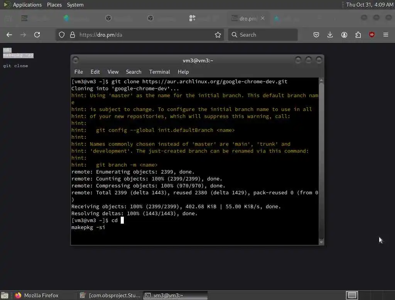Click the search magnifier icon
The width and height of the screenshot is (395, 300).
(234, 35)
